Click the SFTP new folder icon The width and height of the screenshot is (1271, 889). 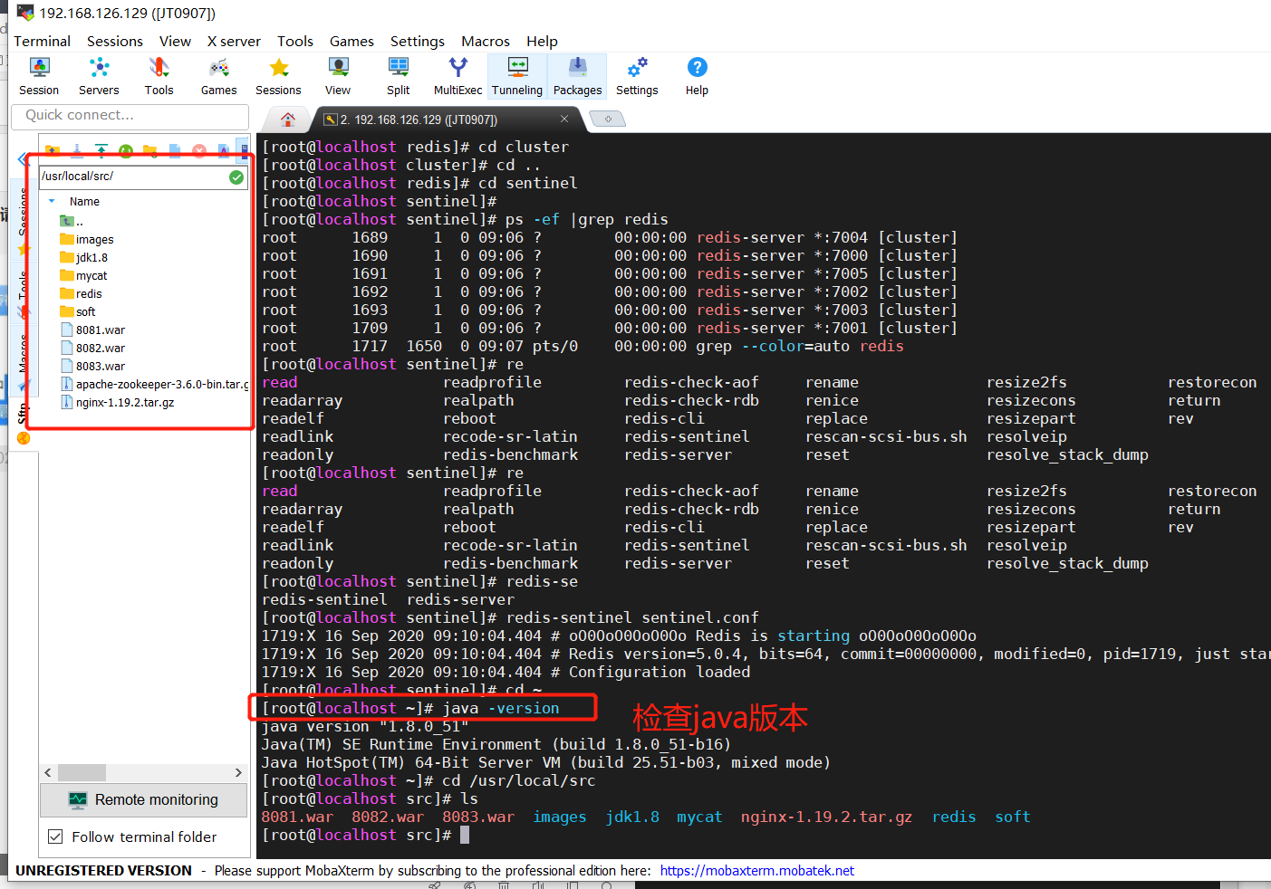pos(150,151)
